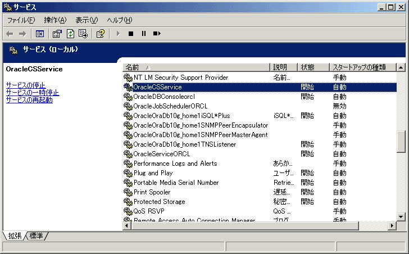Click the iSQL*... description cell
Viewport: 409px width, 254px height.
[283, 116]
